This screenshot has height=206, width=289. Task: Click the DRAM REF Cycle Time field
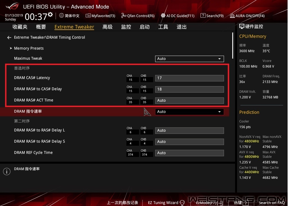pos(190,153)
